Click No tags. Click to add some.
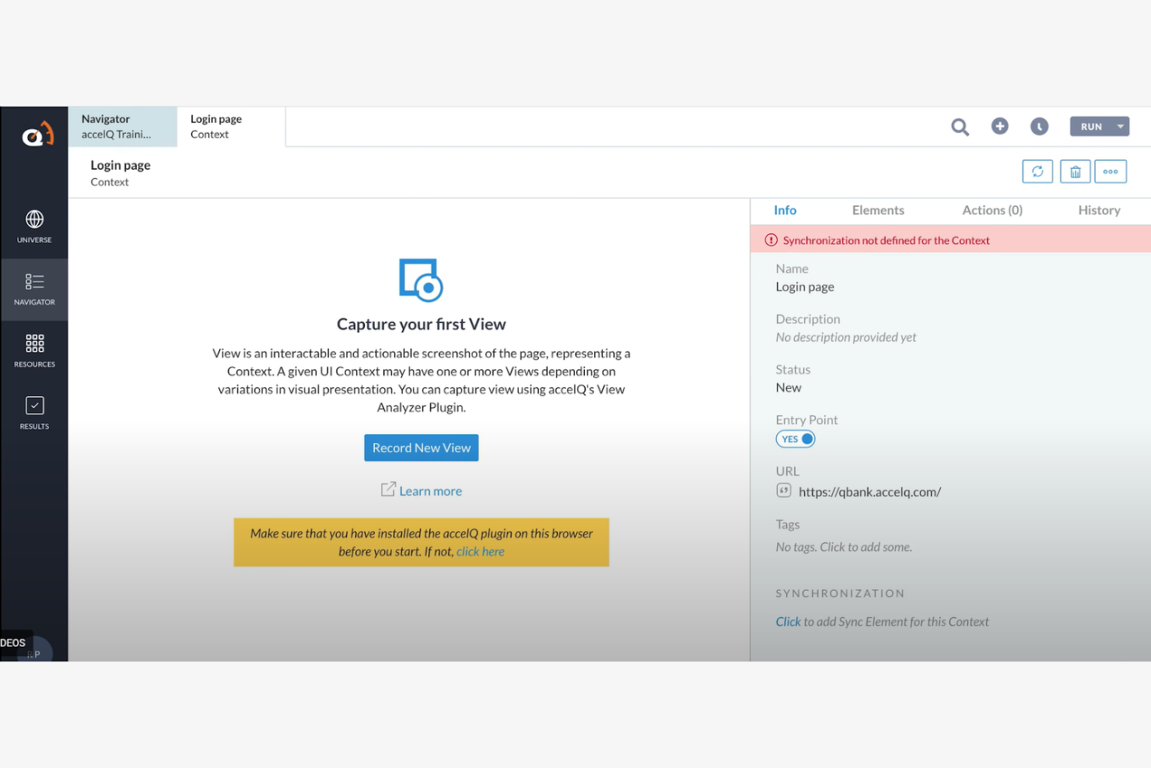This screenshot has width=1151, height=768. [844, 547]
